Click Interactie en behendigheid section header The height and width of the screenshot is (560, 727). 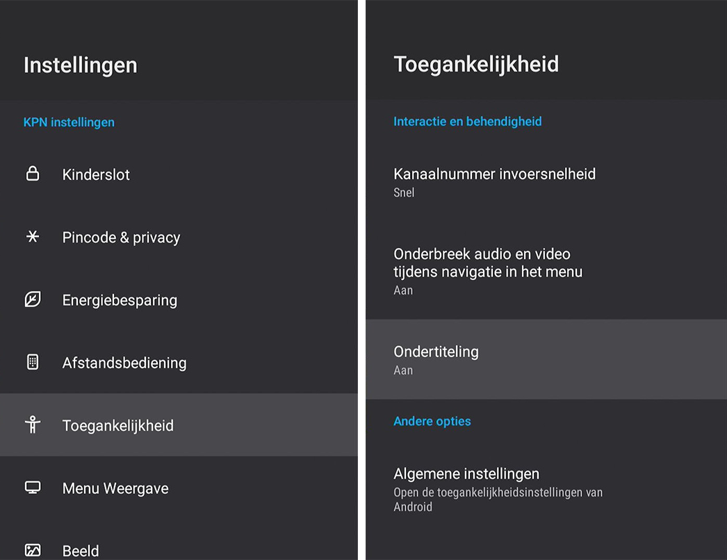(x=467, y=122)
